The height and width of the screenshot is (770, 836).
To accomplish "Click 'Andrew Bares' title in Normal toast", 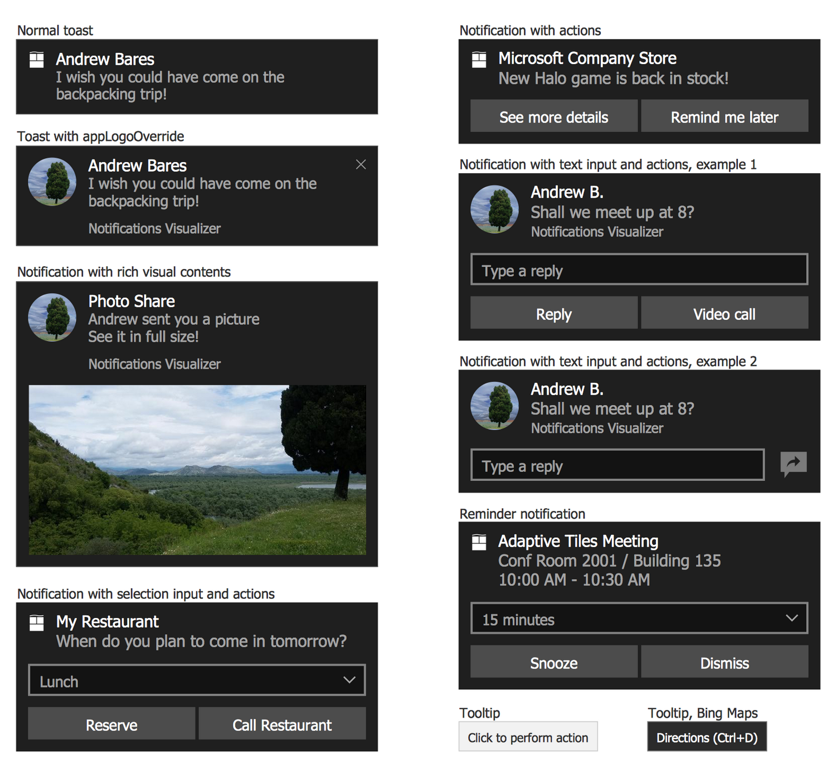I will (x=105, y=59).
